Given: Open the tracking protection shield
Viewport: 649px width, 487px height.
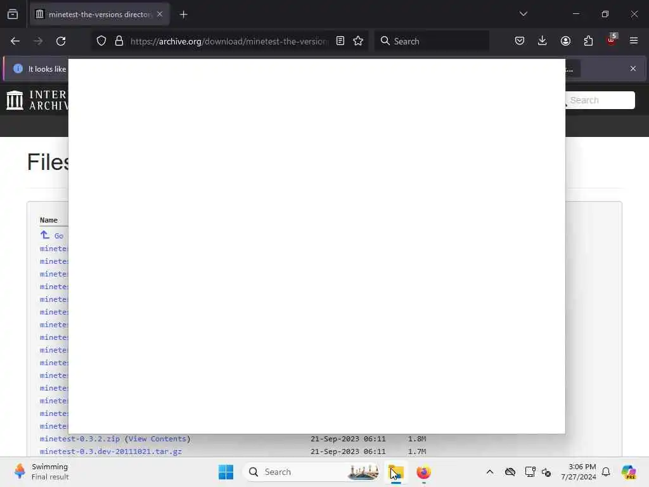Looking at the screenshot, I should click(101, 41).
